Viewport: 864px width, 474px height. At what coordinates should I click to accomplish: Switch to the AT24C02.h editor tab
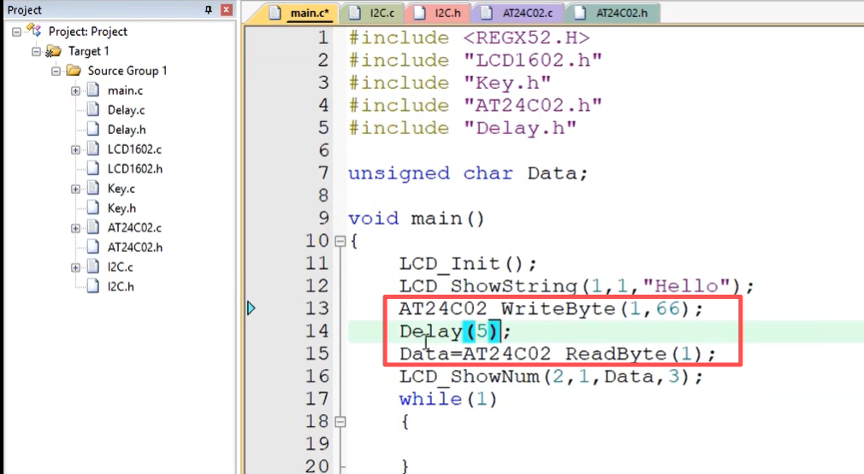[x=612, y=13]
